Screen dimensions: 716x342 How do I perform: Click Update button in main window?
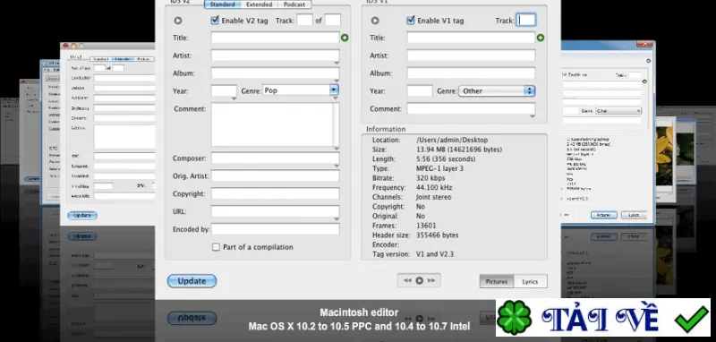tap(192, 281)
